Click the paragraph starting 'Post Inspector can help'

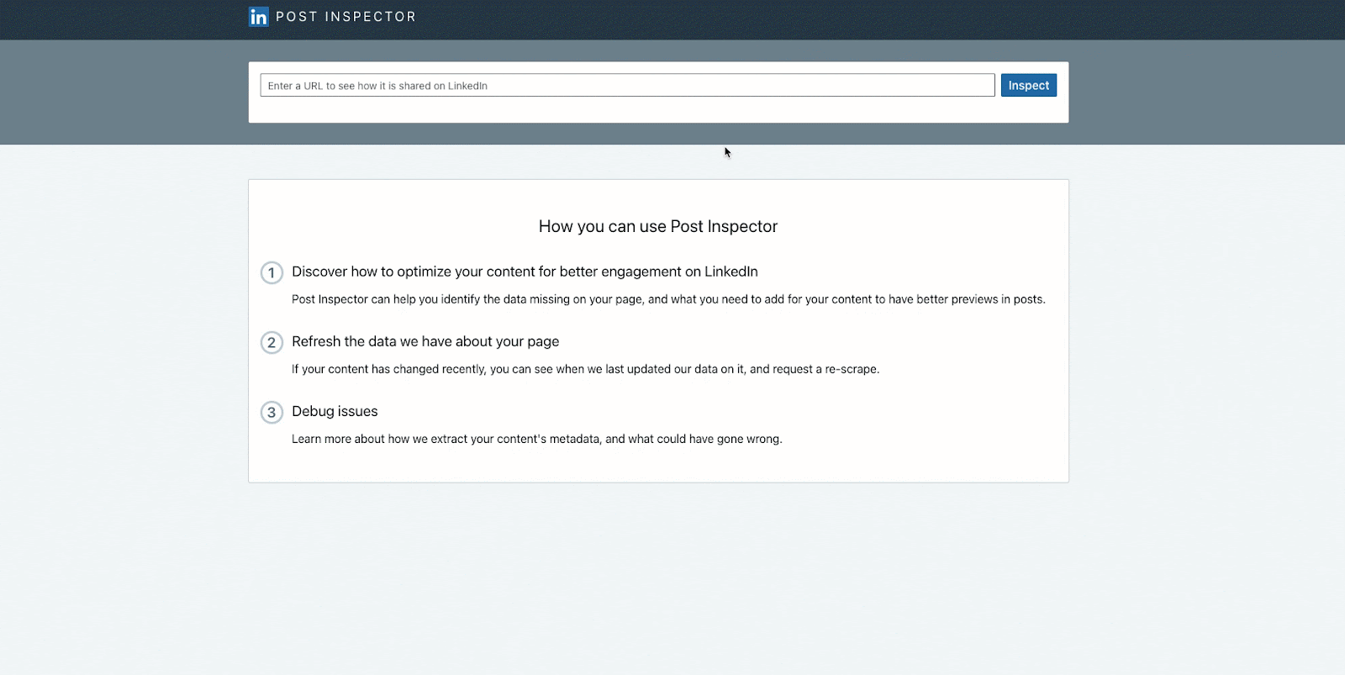[x=668, y=299]
